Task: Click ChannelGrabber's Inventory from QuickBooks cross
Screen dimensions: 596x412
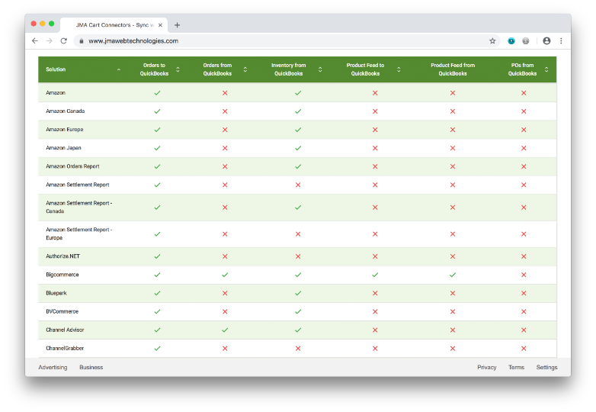Action: tap(298, 349)
